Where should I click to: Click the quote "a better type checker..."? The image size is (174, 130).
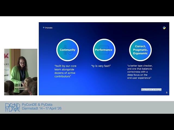(140, 72)
